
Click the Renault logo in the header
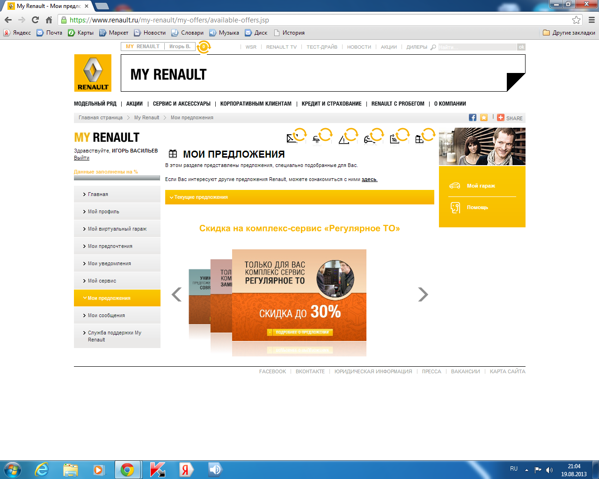93,73
